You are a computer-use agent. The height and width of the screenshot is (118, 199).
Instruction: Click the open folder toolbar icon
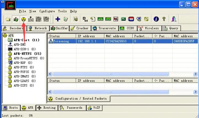point(8,19)
